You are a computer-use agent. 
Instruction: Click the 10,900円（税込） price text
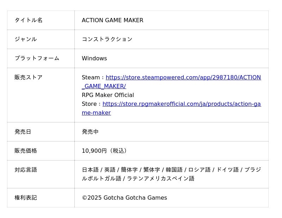point(105,151)
